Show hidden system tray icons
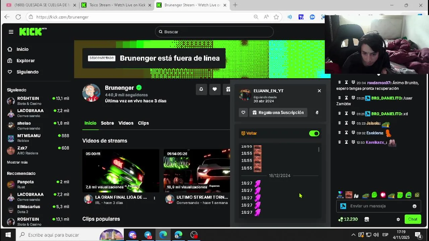The image size is (429, 241). click(353, 235)
